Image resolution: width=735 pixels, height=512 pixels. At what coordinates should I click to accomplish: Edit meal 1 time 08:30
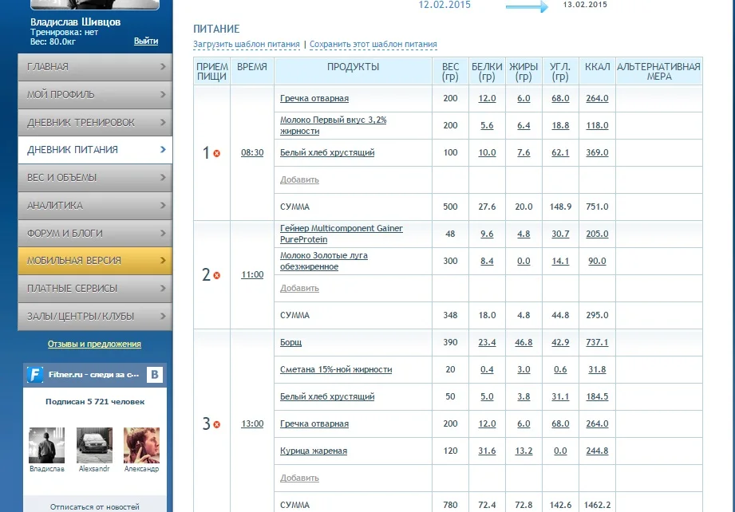click(252, 152)
